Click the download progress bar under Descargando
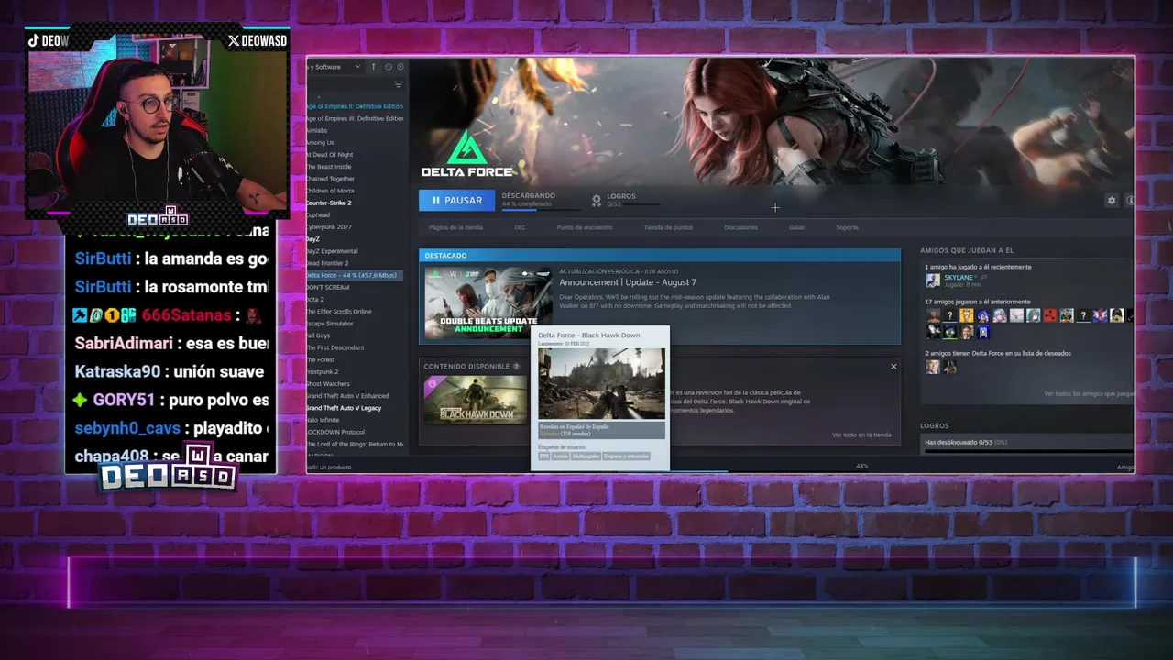The width and height of the screenshot is (1173, 660). [x=541, y=209]
